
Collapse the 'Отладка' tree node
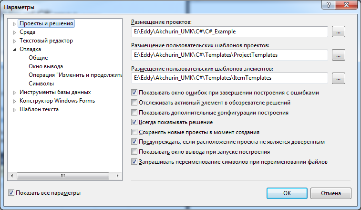pos(14,50)
